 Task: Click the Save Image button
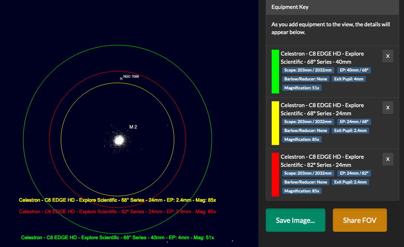click(295, 220)
